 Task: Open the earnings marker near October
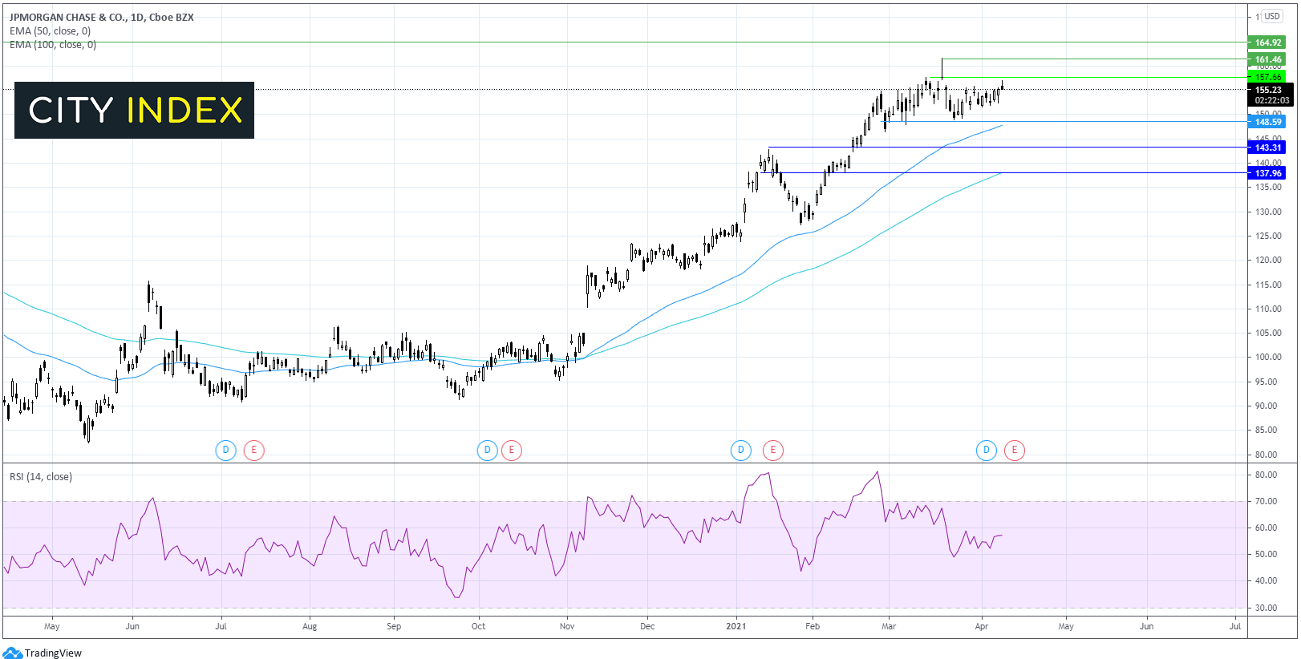tap(512, 450)
